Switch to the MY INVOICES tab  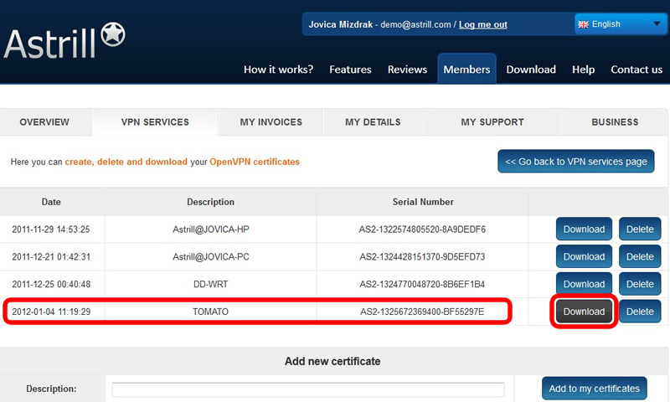point(271,121)
